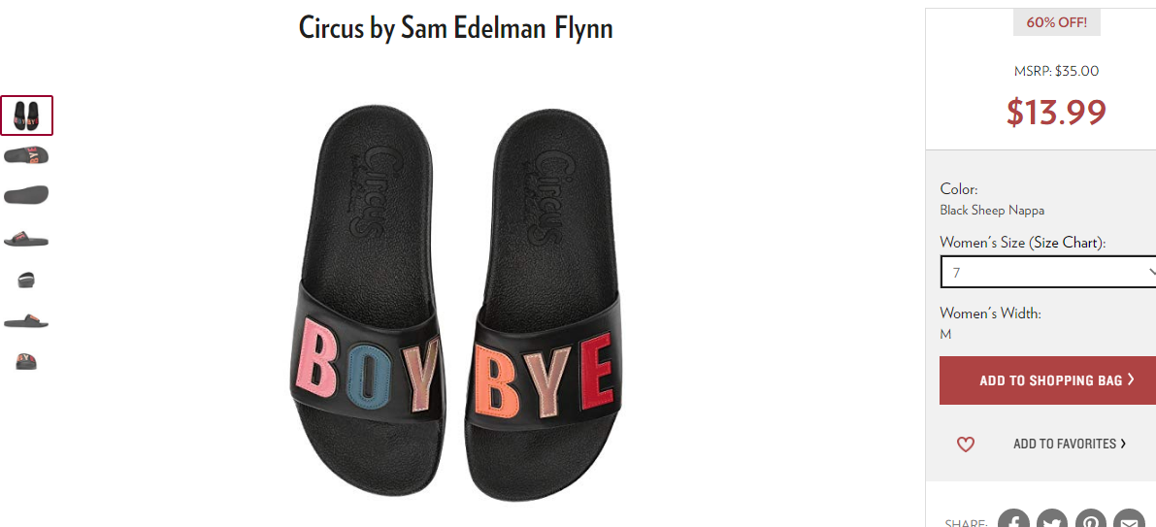Click the 60% OFF badge
1156x527 pixels.
[1056, 22]
